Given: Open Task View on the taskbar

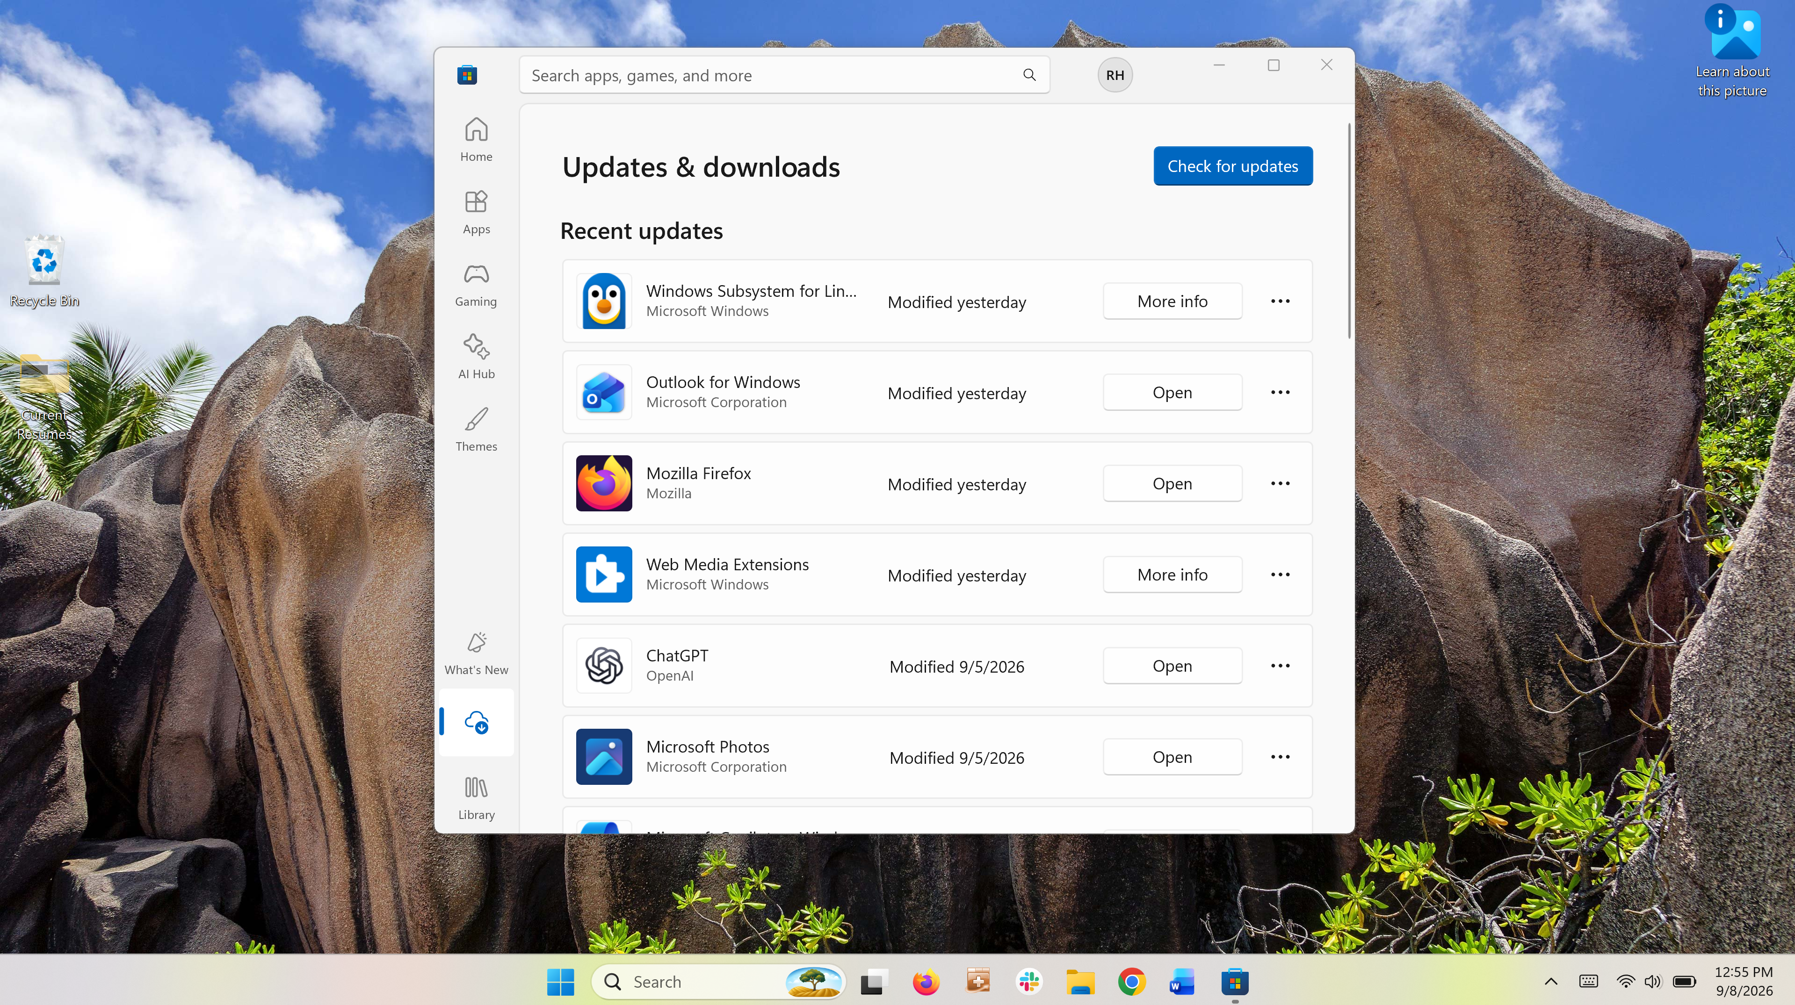Looking at the screenshot, I should pos(873,982).
